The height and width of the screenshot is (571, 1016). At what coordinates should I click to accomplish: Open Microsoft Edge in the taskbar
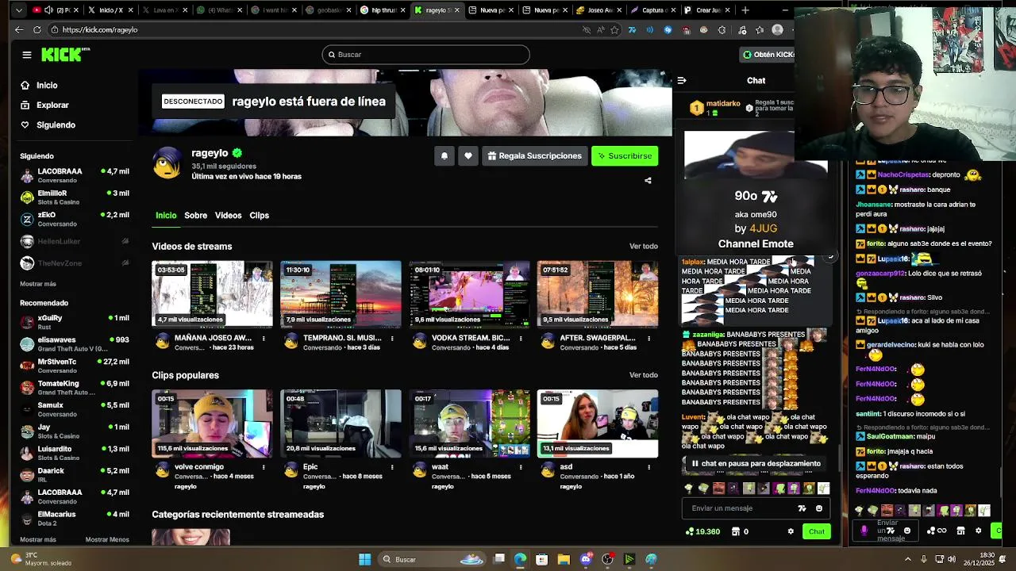click(520, 559)
